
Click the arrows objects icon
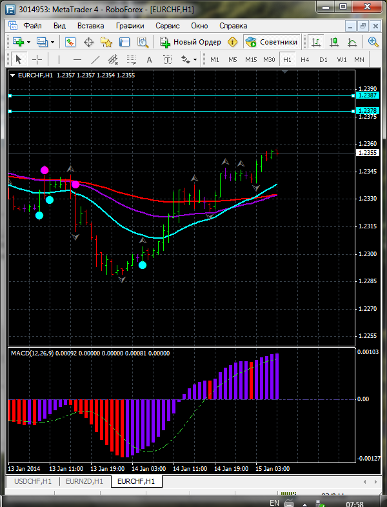(186, 59)
